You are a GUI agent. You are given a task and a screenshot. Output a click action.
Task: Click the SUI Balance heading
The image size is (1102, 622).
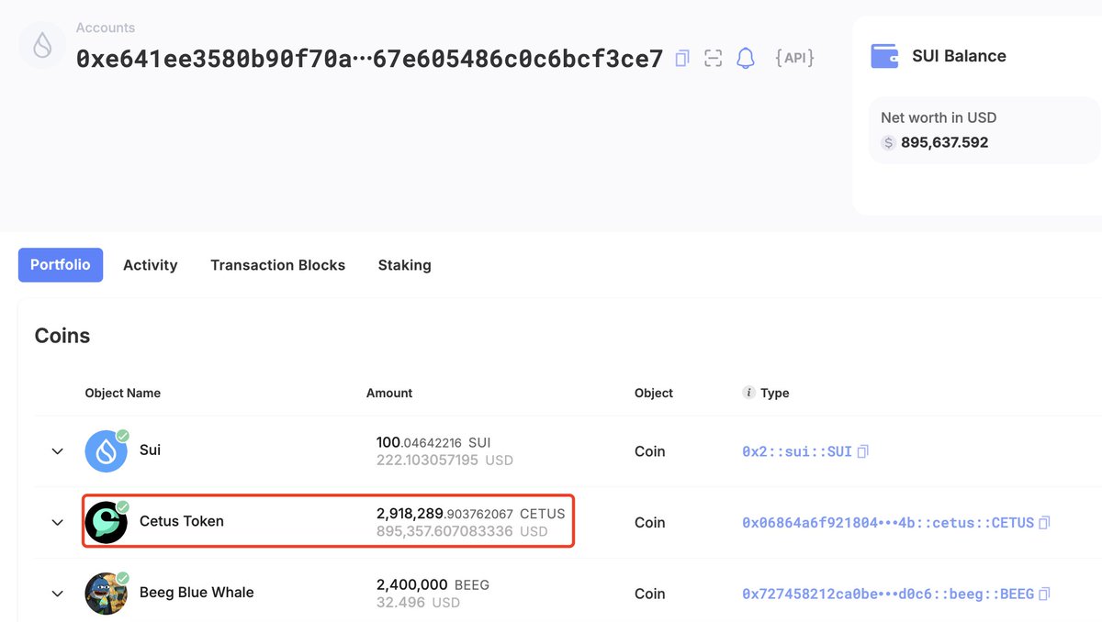point(959,56)
